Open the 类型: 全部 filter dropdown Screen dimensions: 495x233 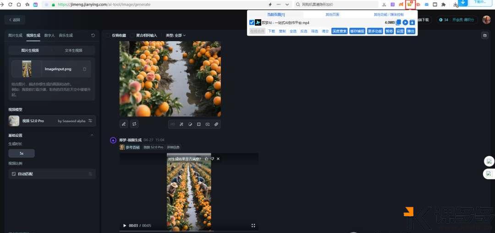[176, 35]
